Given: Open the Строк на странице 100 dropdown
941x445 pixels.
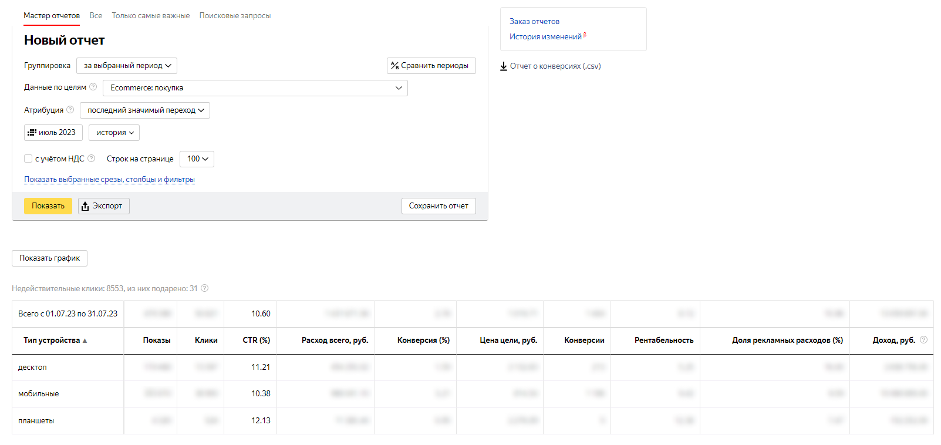Looking at the screenshot, I should [x=197, y=159].
